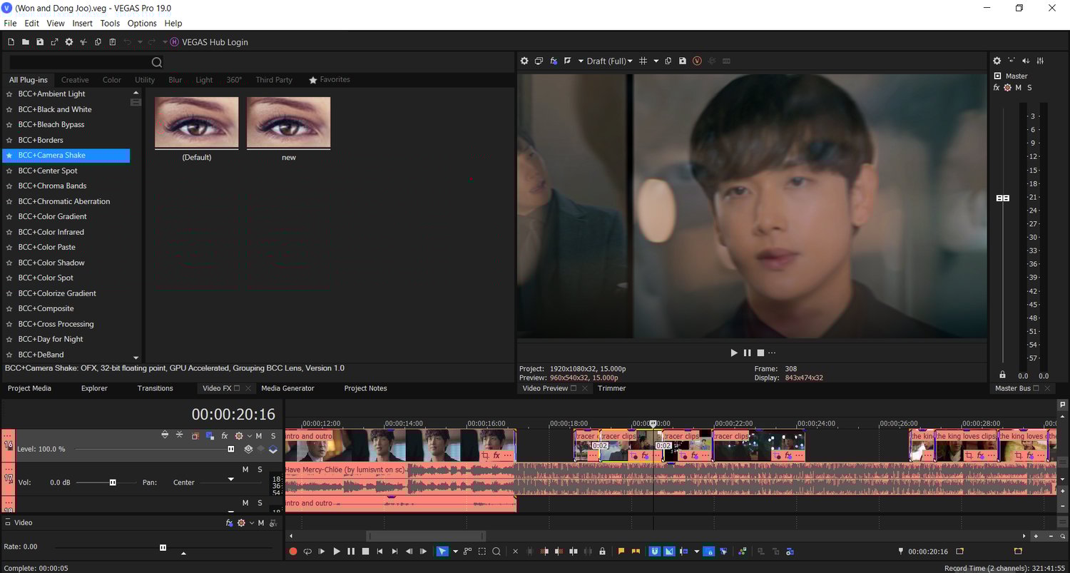Mute video track 16
Screen dimensions: 1070x573
pyautogui.click(x=259, y=435)
